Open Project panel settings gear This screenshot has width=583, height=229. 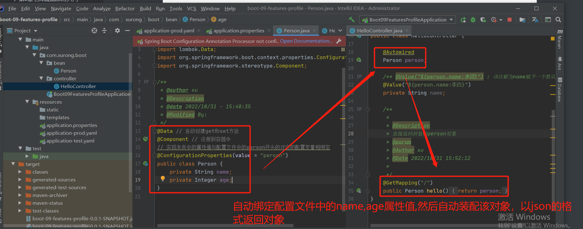tap(117, 30)
